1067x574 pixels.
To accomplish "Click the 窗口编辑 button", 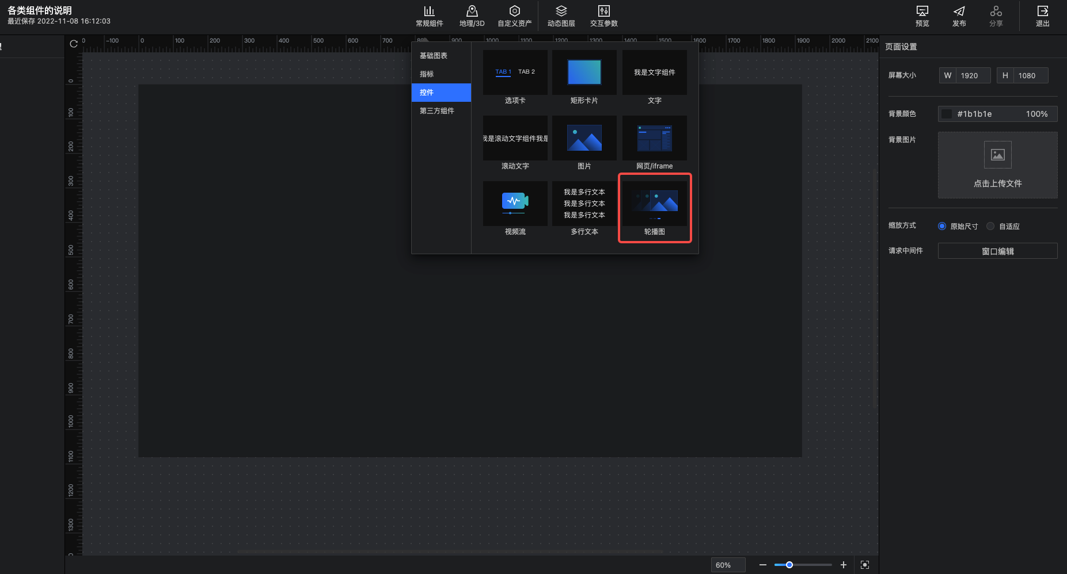I will pos(997,251).
